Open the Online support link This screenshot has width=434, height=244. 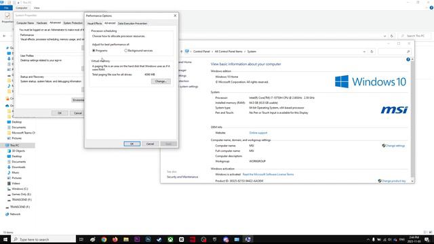pos(258,133)
